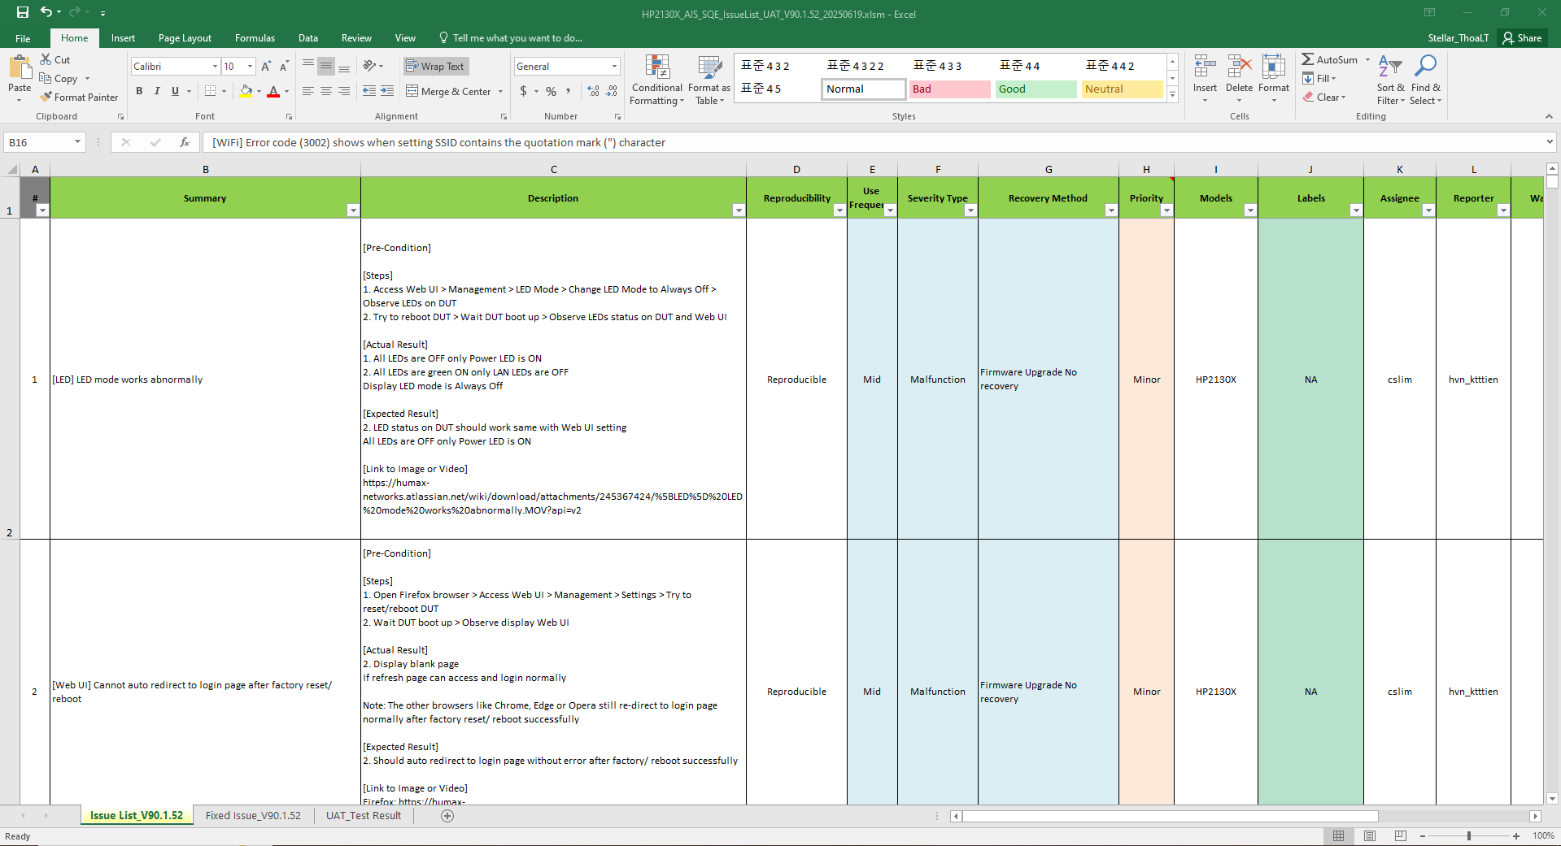This screenshot has height=846, width=1561.
Task: Switch to the Insert ribbon tab
Action: [123, 38]
